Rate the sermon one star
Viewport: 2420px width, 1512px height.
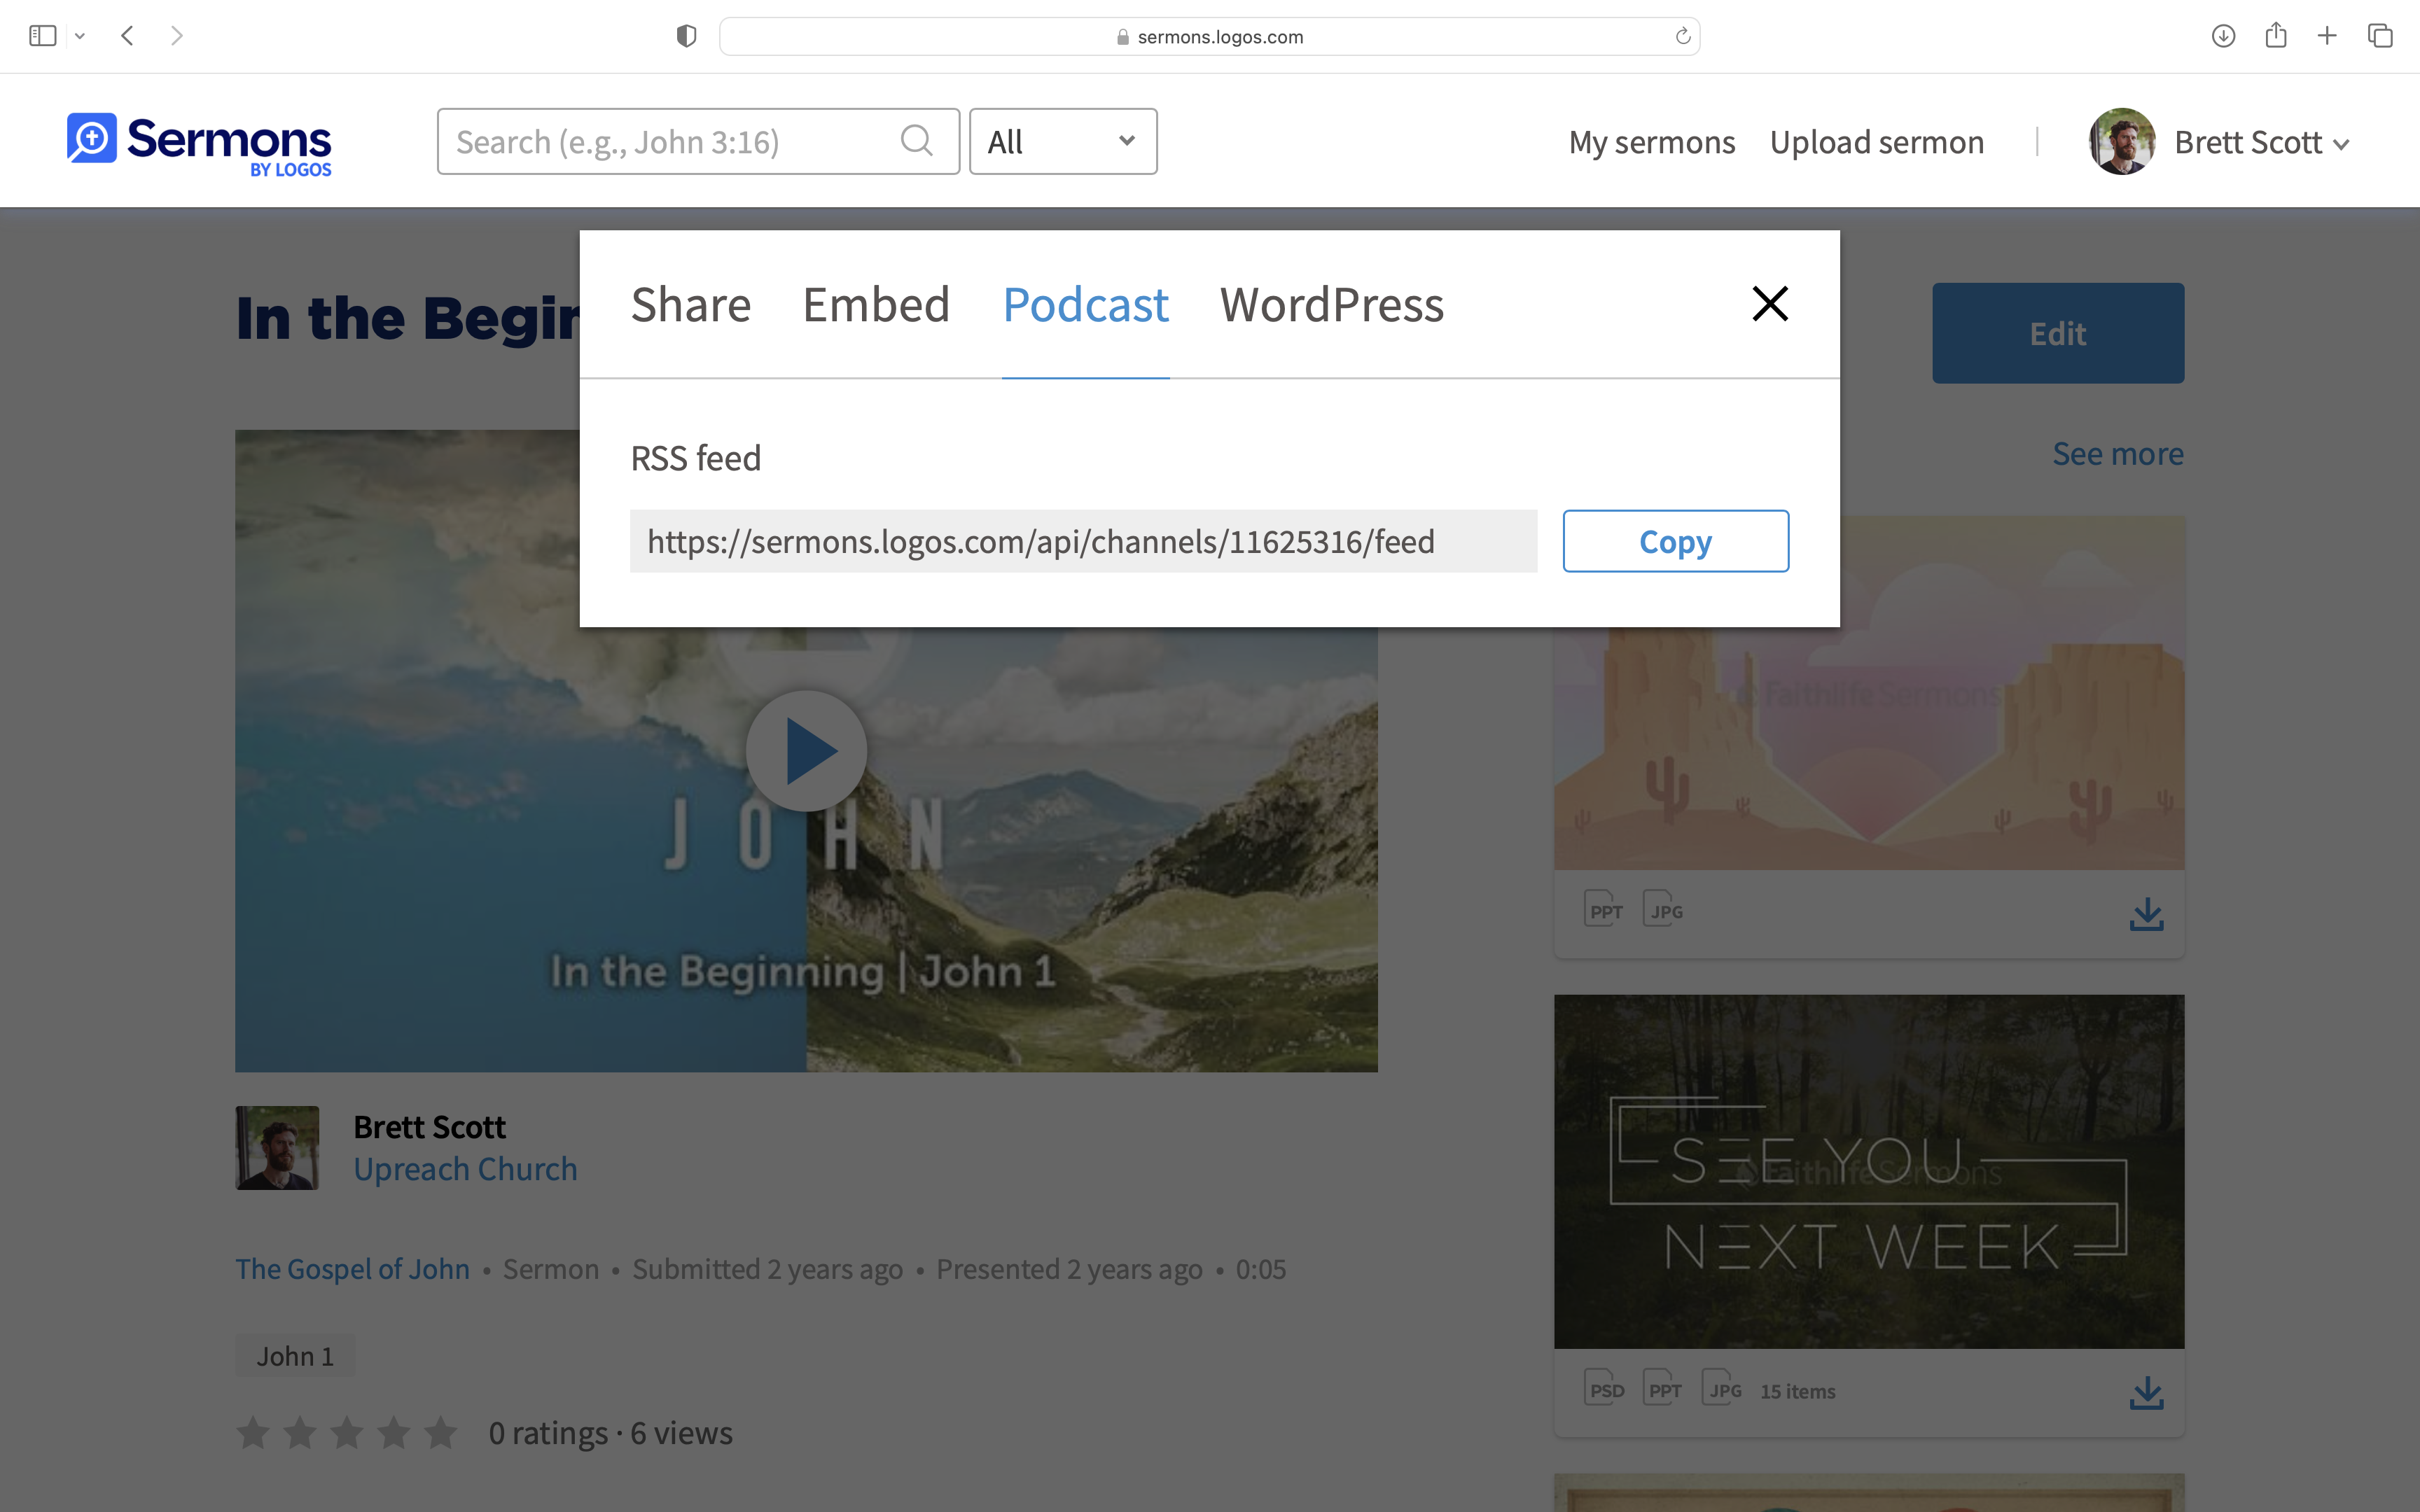(253, 1433)
